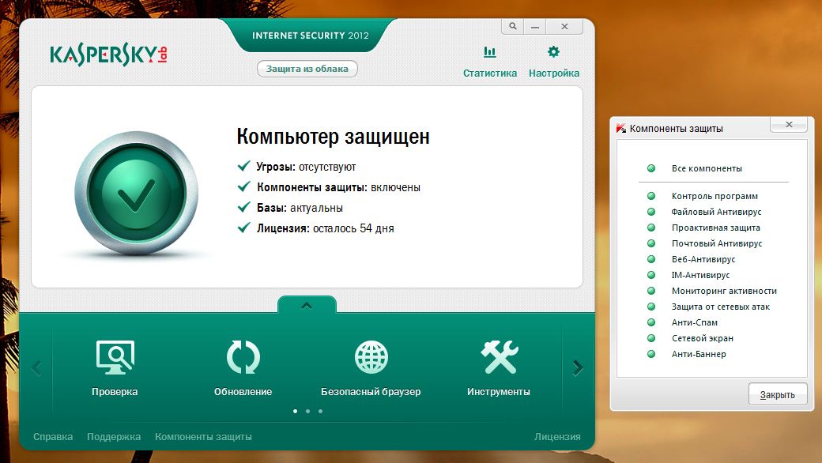Screen dimensions: 822x463
Task: Go to second carousel page dot
Action: click(x=307, y=411)
